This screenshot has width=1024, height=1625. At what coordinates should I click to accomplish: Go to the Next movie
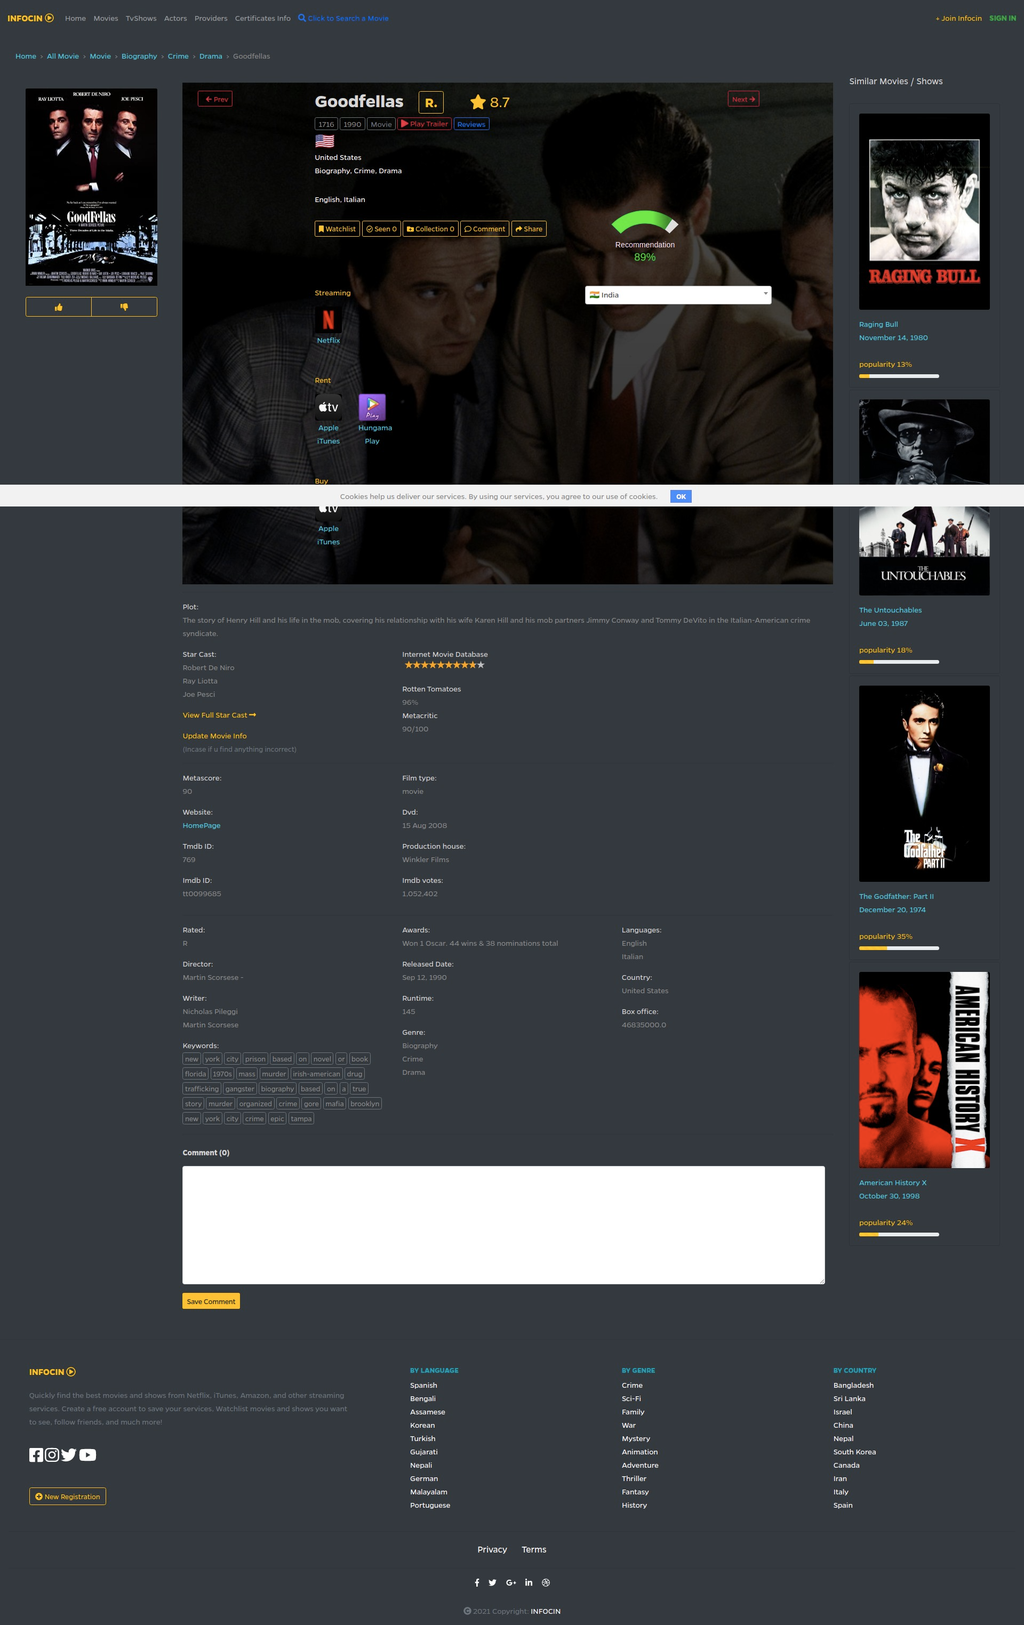(743, 99)
